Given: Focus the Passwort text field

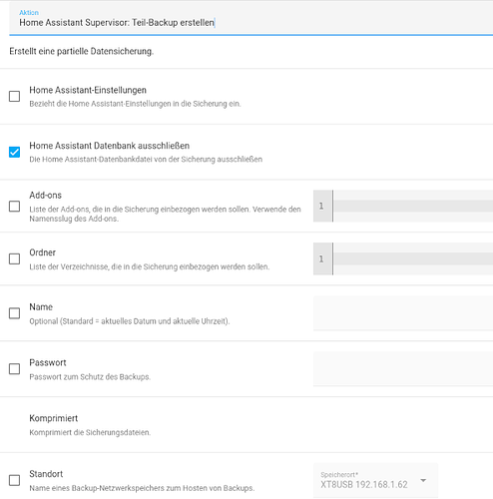Looking at the screenshot, I should point(403,368).
